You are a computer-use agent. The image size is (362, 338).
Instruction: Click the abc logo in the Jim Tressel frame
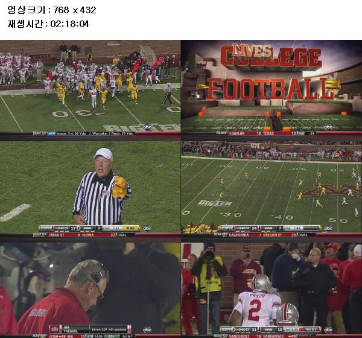pyautogui.click(x=147, y=330)
